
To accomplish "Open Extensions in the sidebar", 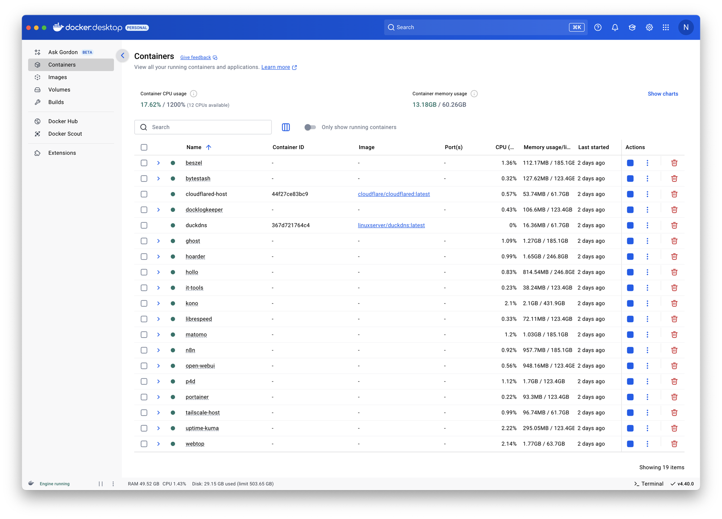I will click(71, 153).
